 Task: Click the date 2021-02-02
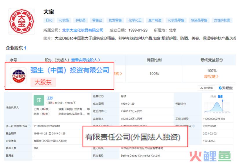tap(210, 133)
